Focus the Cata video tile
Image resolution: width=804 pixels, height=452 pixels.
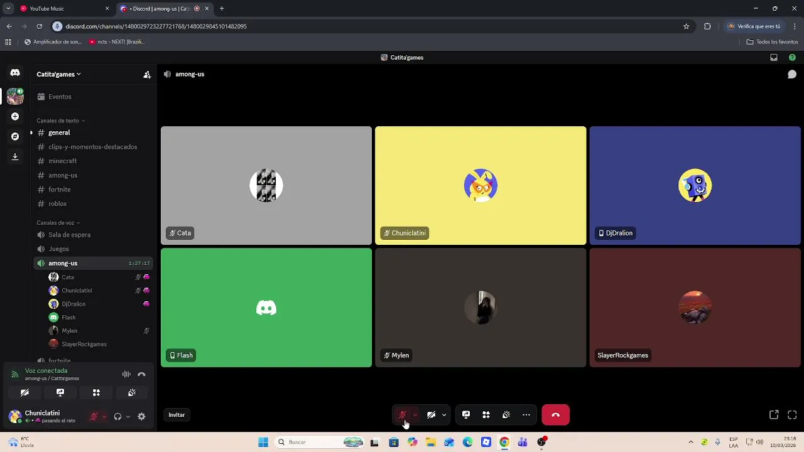point(266,186)
